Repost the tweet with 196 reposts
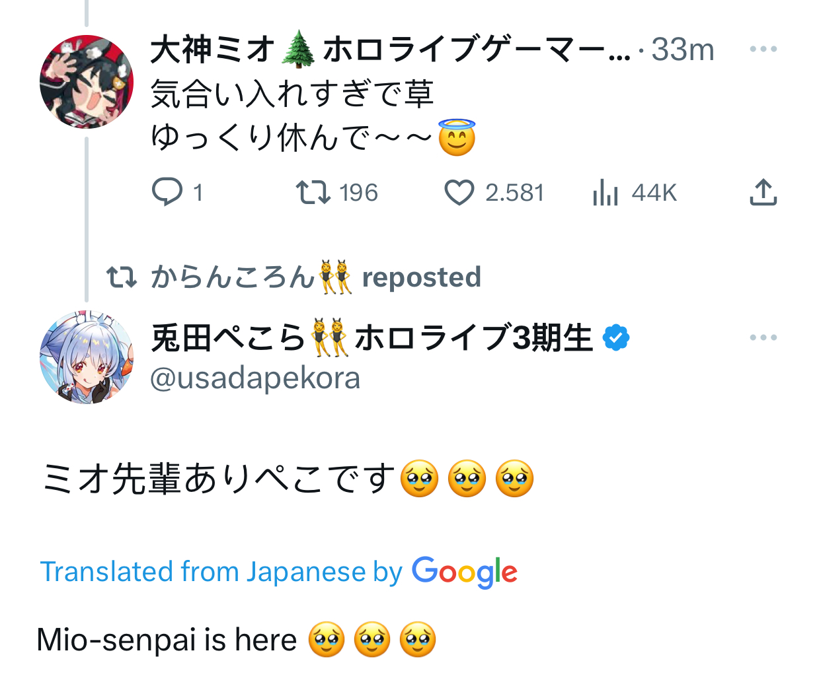 click(x=313, y=192)
